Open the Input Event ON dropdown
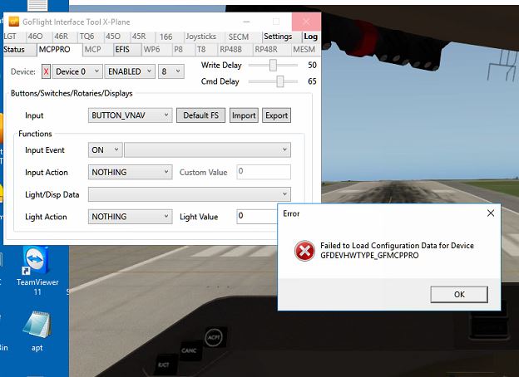This screenshot has height=377, width=519. pyautogui.click(x=106, y=150)
